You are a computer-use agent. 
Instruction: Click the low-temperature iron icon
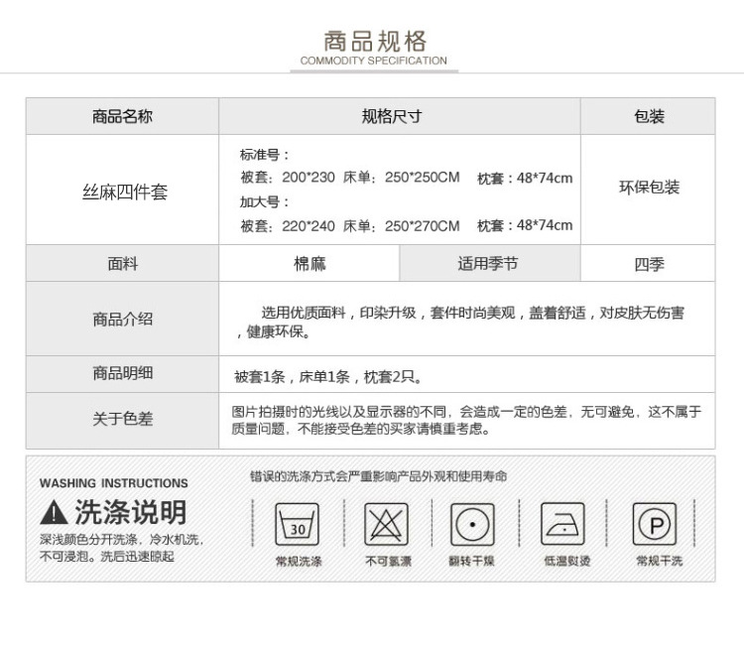(563, 523)
